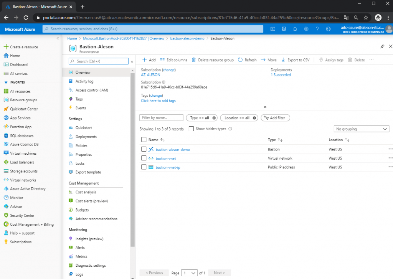Open the No grouping dropdown
This screenshot has height=279, width=393.
pos(361,129)
